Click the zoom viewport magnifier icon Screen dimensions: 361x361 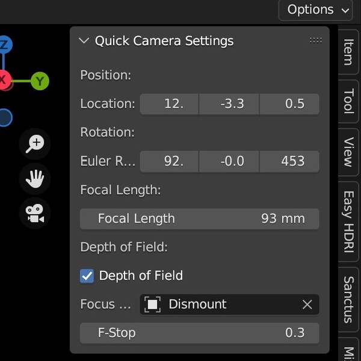point(35,143)
